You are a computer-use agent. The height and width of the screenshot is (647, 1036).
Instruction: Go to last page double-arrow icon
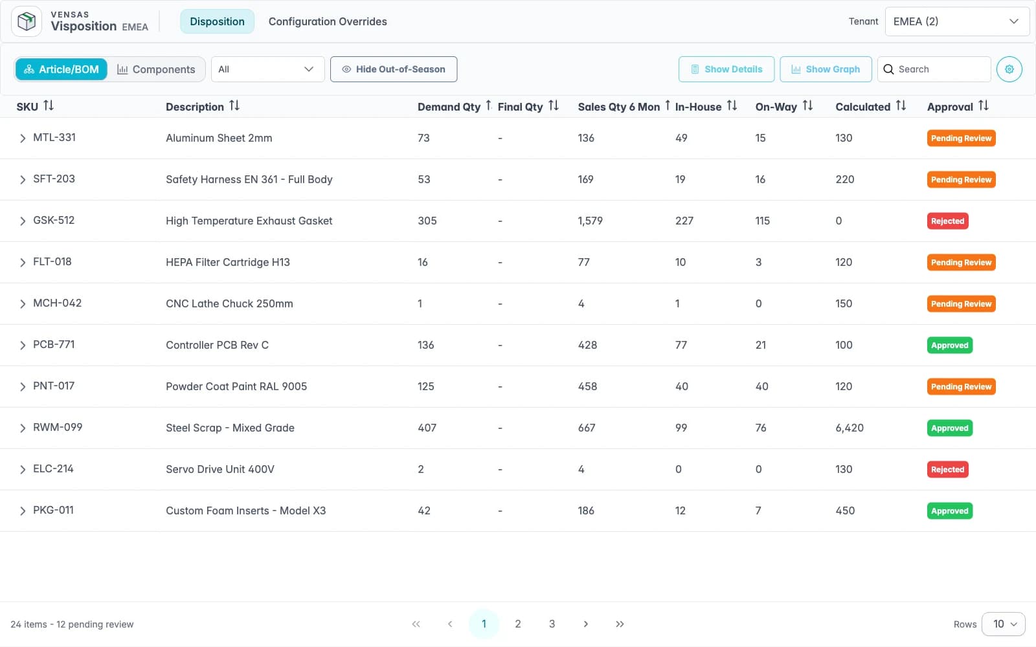pyautogui.click(x=620, y=624)
